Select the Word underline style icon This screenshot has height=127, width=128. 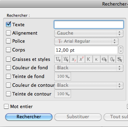click(66, 59)
